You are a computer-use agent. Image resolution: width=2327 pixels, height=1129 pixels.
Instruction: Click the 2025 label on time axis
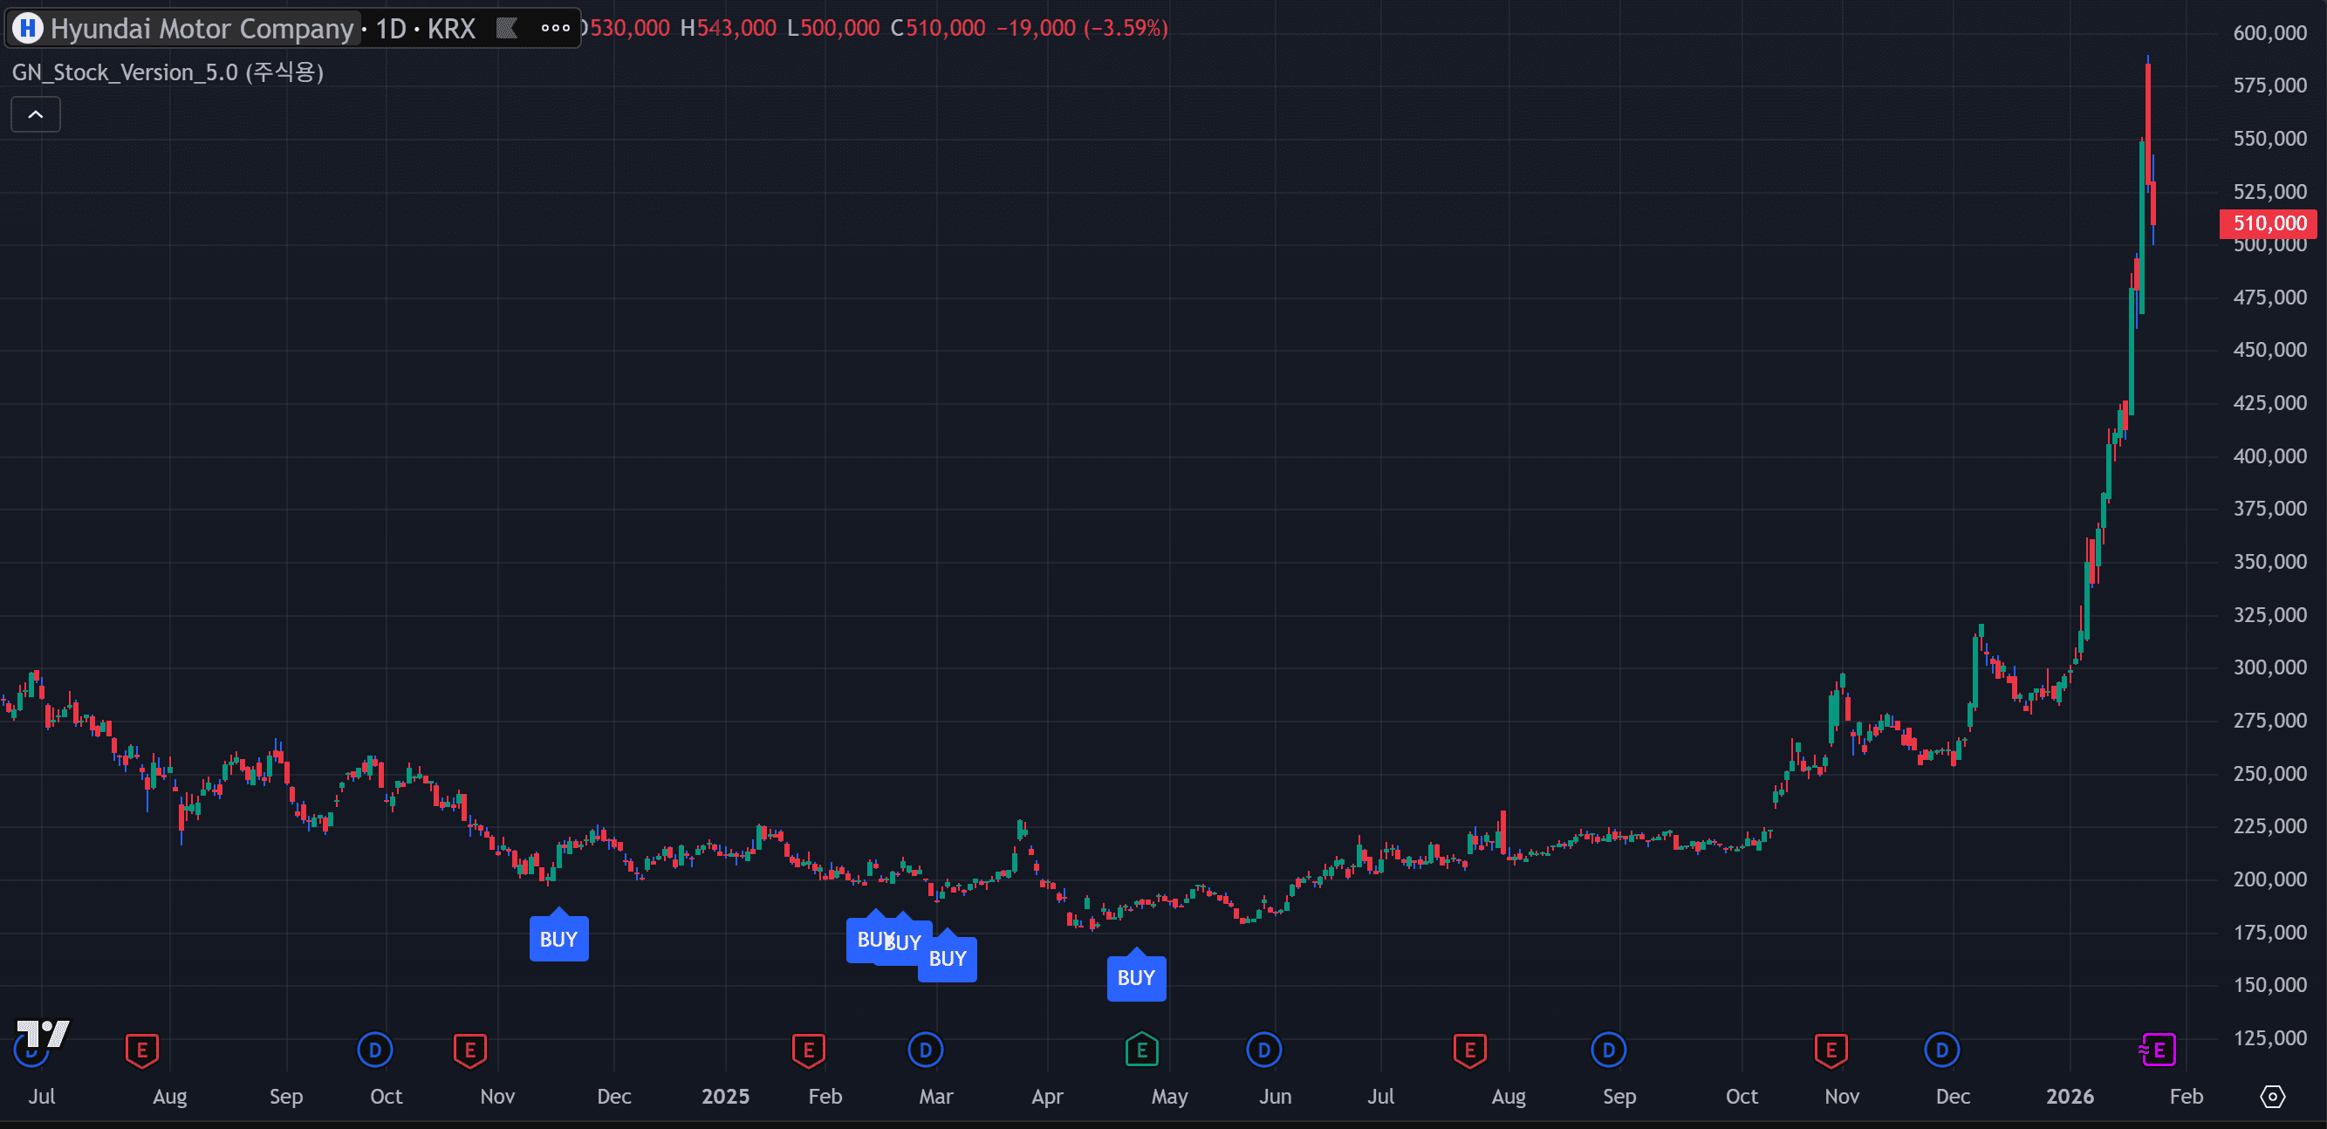click(725, 1097)
